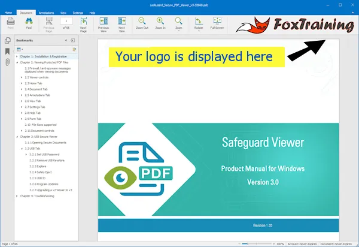Switch to the Home tab

coord(8,13)
